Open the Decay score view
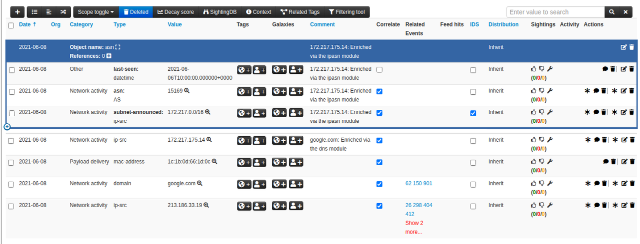640x244 pixels. [175, 12]
